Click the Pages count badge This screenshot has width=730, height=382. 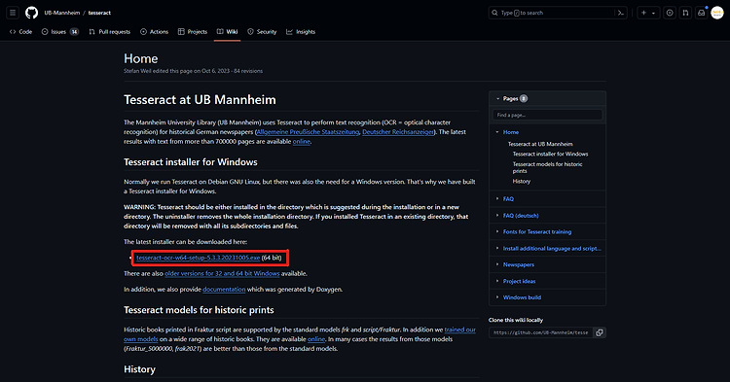pyautogui.click(x=524, y=98)
